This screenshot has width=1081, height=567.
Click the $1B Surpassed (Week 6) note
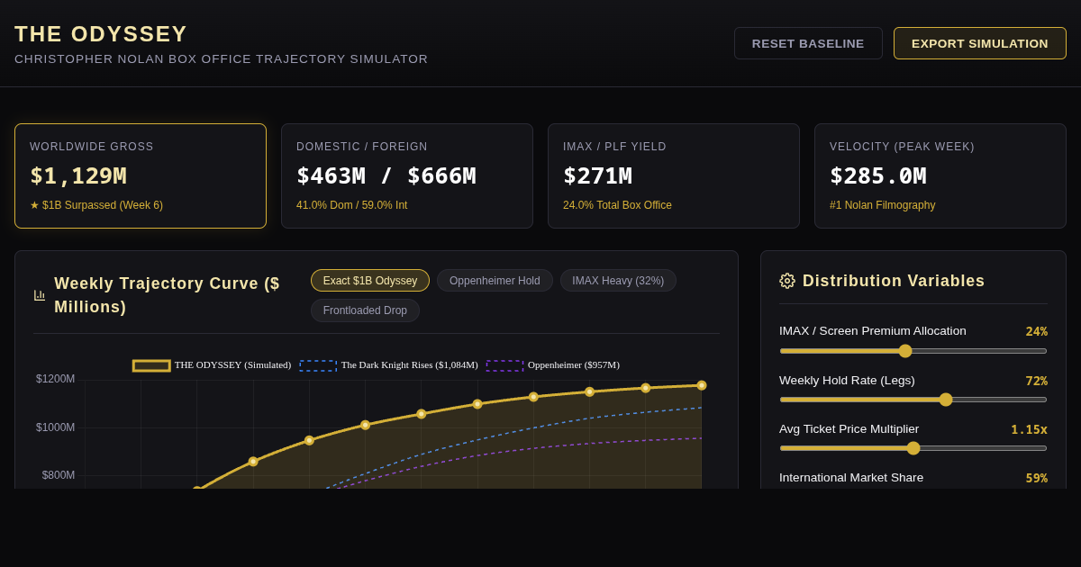coord(96,205)
